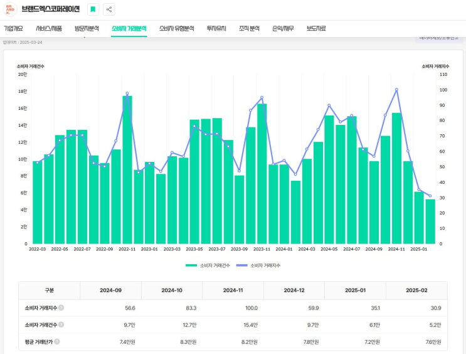Click the 2025-02 column header in table
This screenshot has height=354, width=466.
point(416,291)
